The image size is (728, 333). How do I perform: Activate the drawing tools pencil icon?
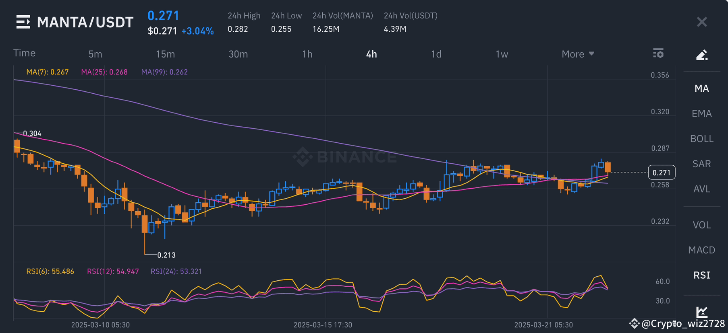click(x=702, y=55)
